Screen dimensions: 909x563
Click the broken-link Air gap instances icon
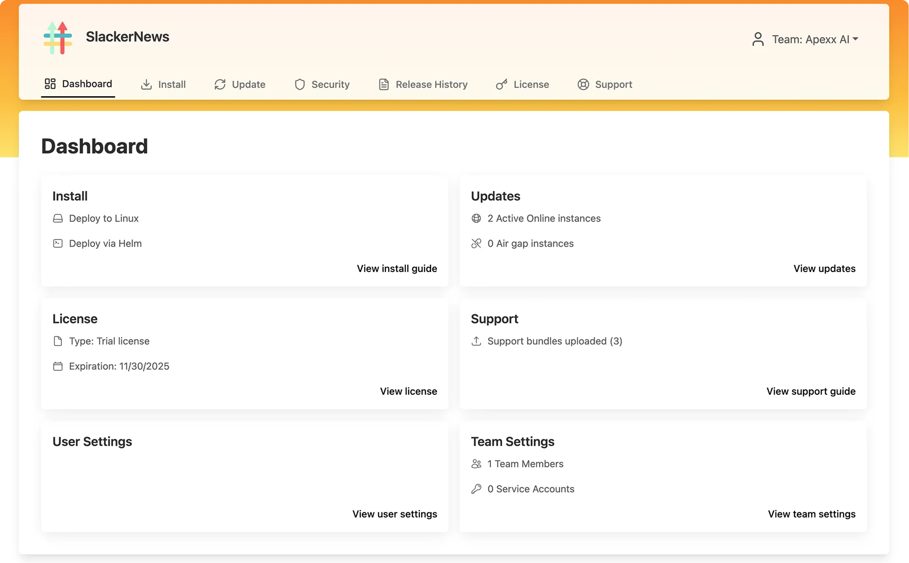(x=476, y=243)
